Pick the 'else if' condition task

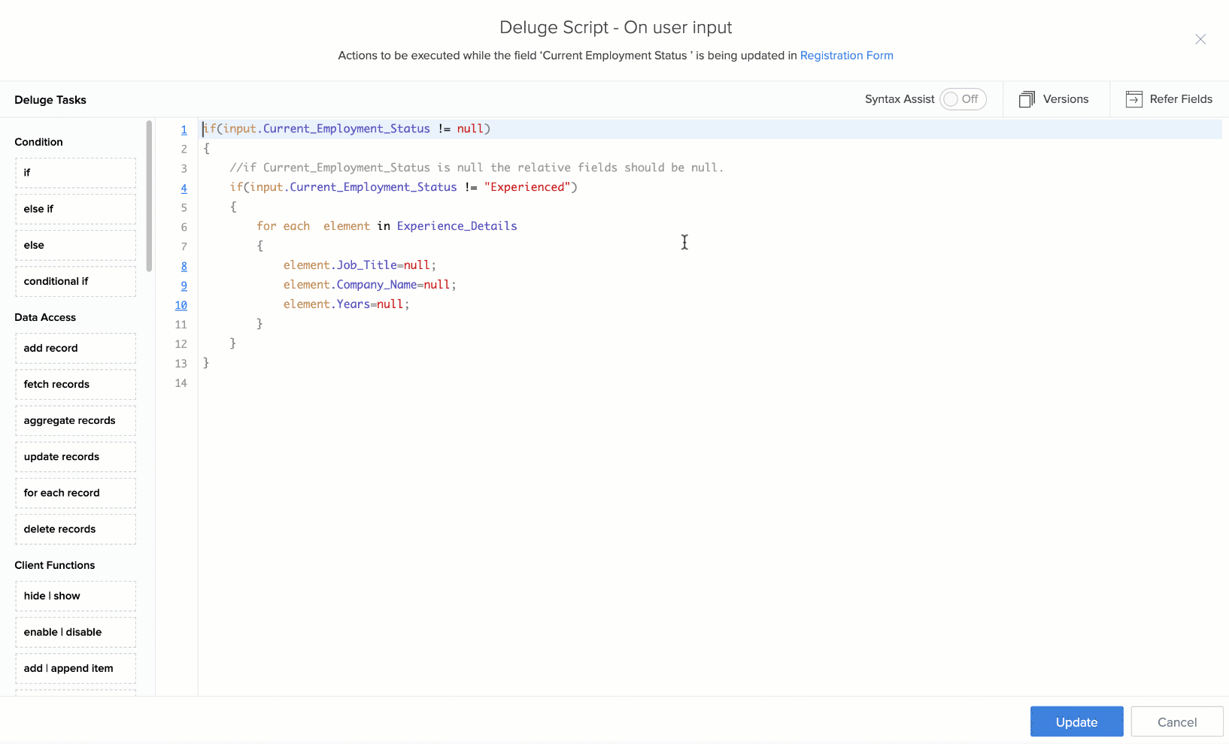(x=75, y=209)
